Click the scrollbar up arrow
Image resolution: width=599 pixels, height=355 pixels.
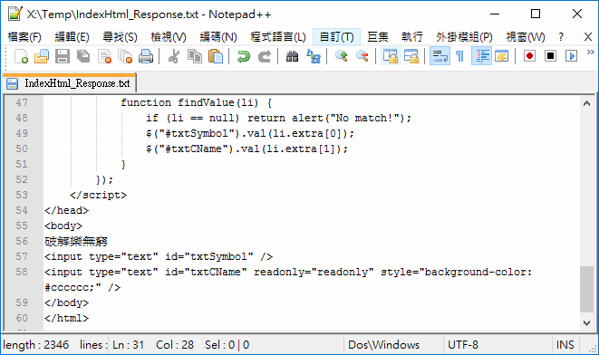click(x=587, y=103)
